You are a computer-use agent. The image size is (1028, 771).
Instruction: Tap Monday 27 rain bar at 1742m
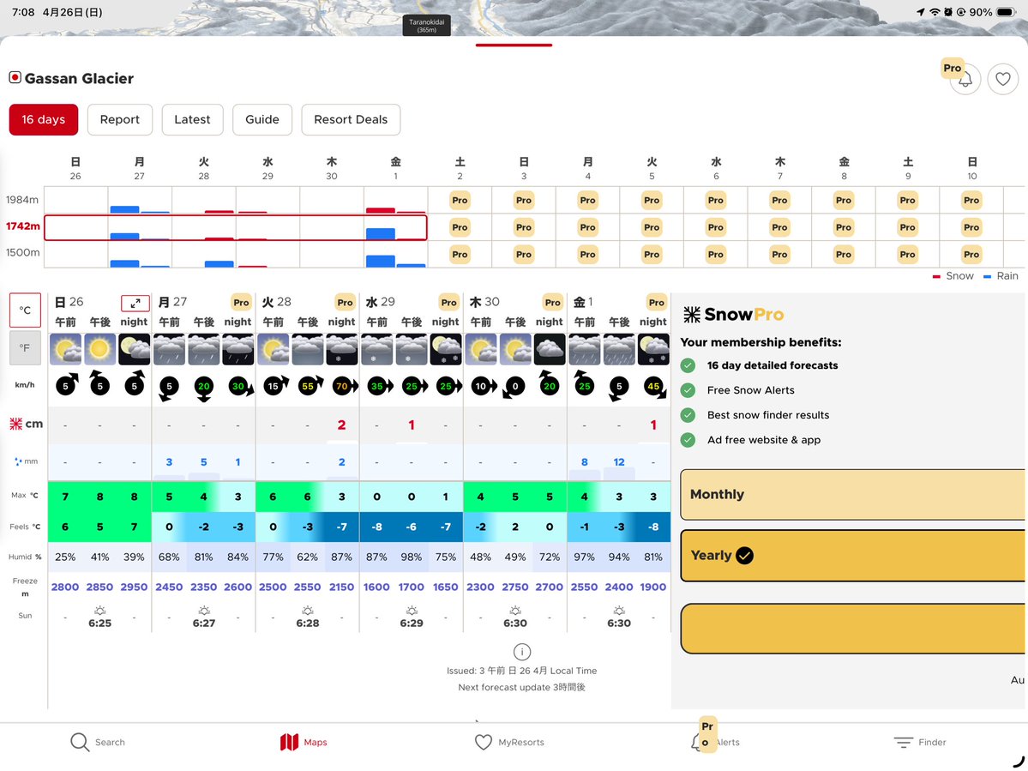point(124,236)
